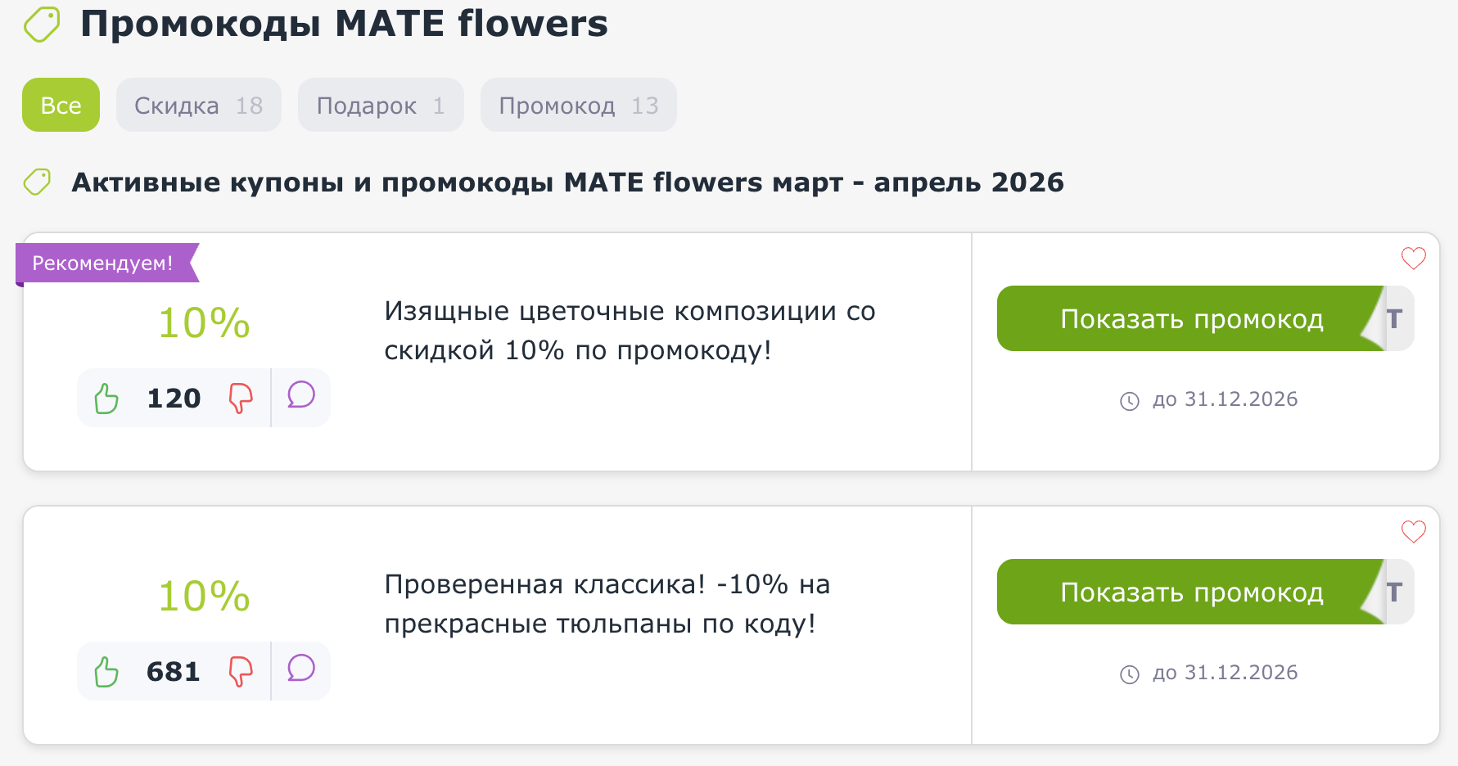The image size is (1458, 766).
Task: Toggle the heart on the tulips coupon
Action: (x=1412, y=531)
